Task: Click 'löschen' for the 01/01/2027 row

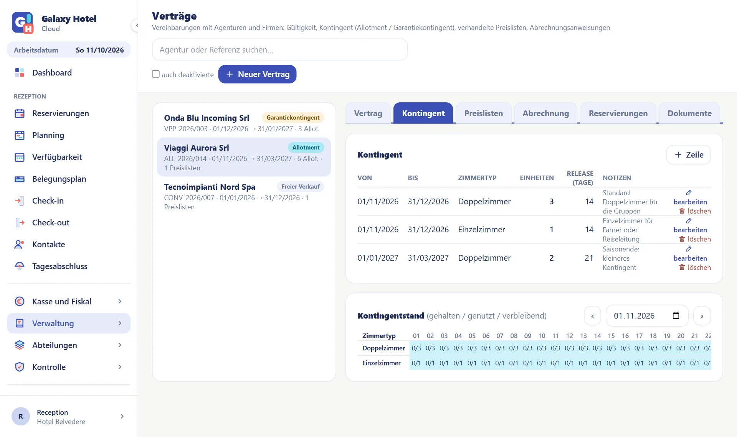Action: point(695,267)
